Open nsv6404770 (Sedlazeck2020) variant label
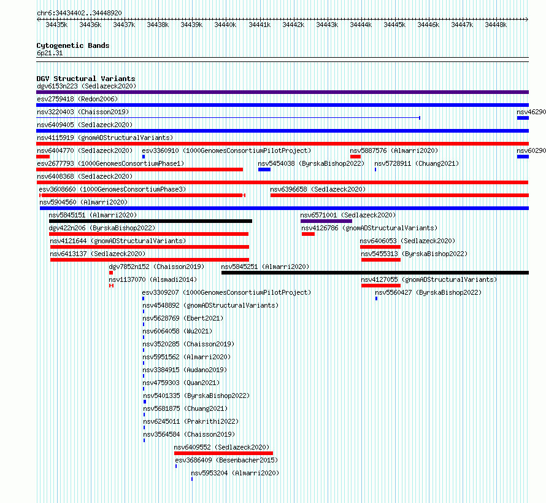 coord(85,150)
